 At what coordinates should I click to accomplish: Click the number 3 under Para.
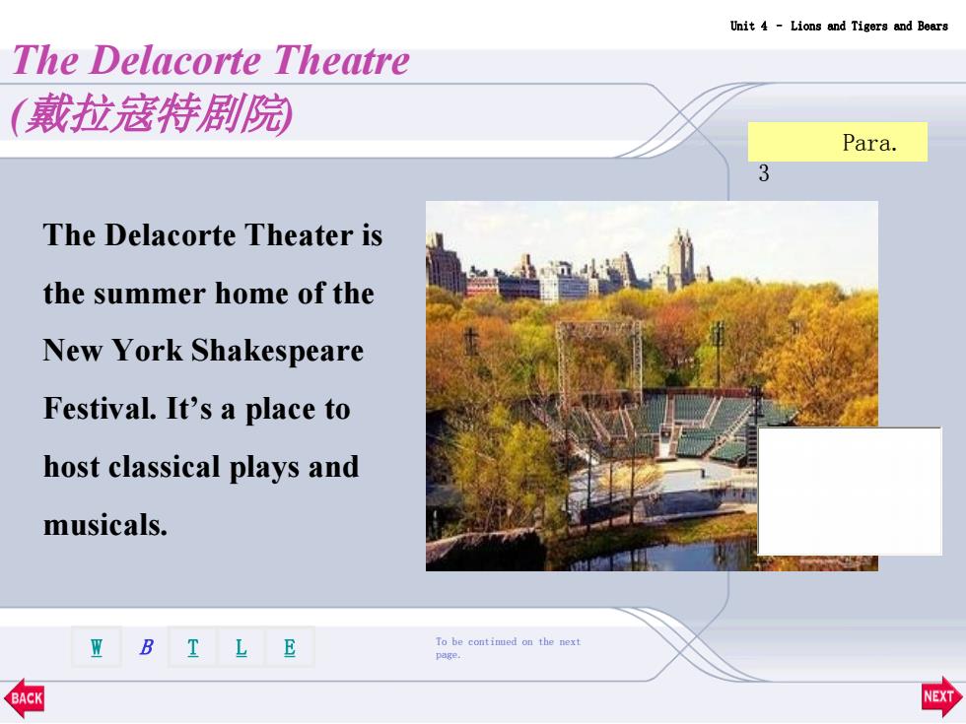click(x=764, y=173)
